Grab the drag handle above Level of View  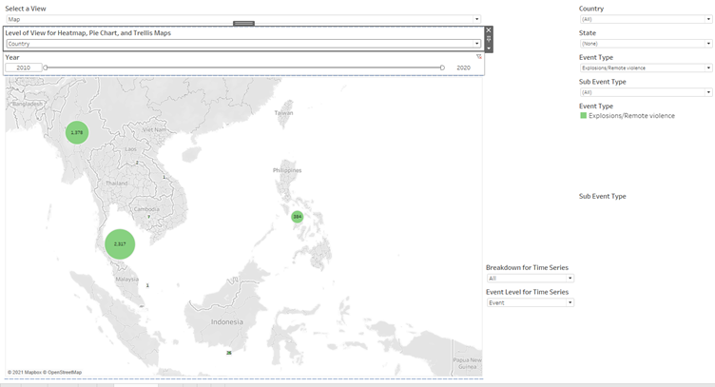[x=243, y=23]
